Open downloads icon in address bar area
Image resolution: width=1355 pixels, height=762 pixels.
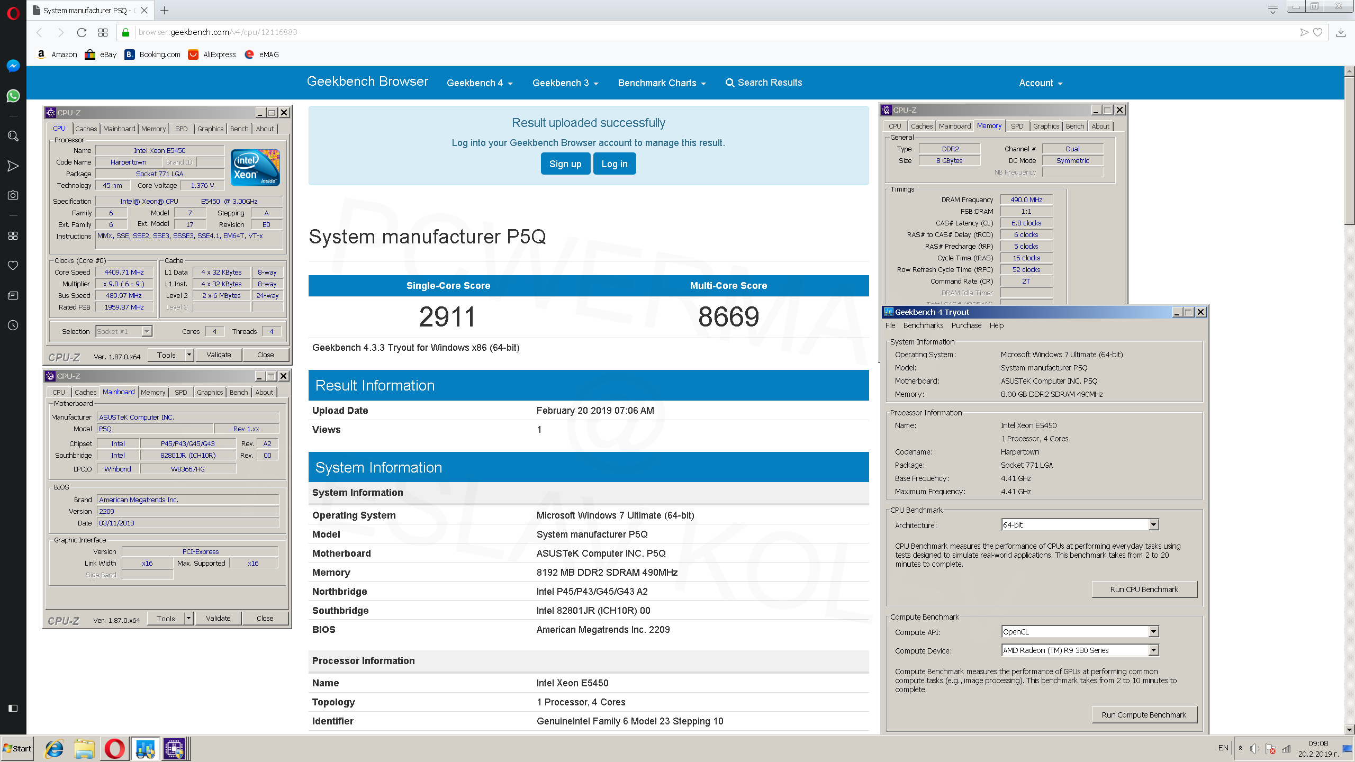(1341, 32)
